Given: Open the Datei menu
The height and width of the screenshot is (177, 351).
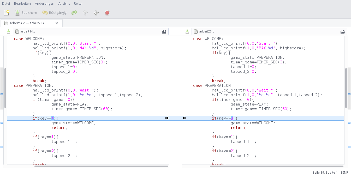Looking at the screenshot, I should click(x=6, y=3).
